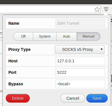
Task: Click the Proxy Type label
Action: coord(19,49)
